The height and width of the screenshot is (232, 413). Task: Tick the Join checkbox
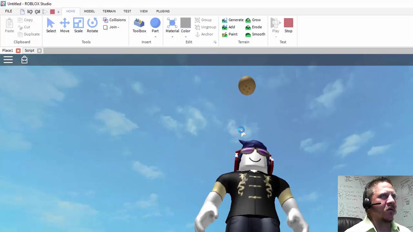105,27
